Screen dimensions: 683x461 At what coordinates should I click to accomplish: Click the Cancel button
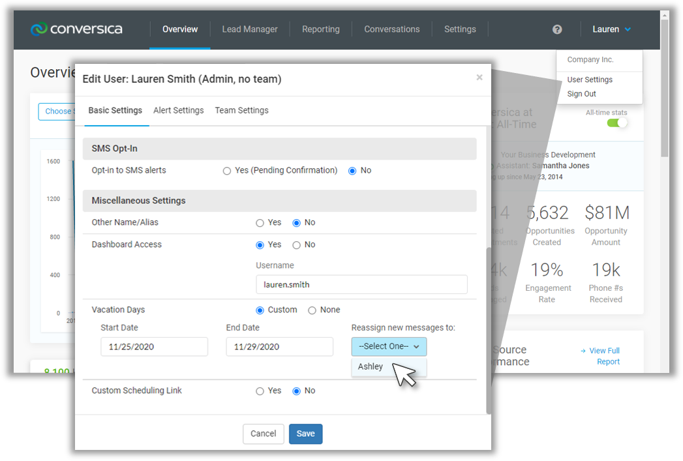263,434
